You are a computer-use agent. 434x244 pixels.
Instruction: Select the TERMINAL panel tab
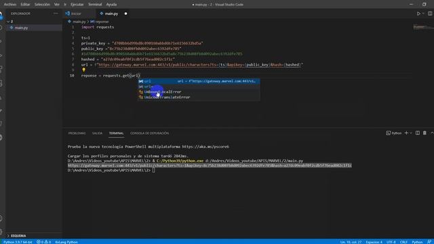(116, 133)
